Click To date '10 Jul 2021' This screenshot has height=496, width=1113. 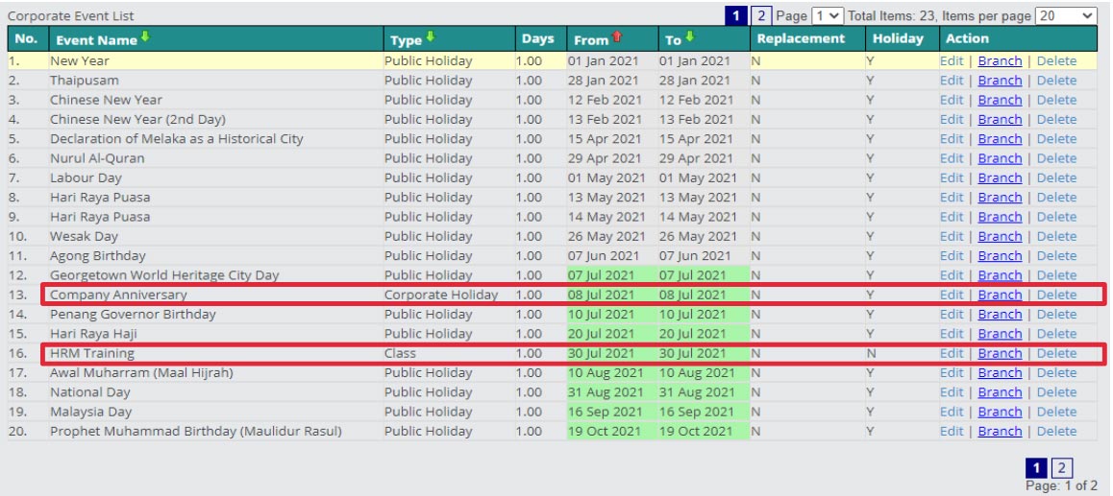click(x=693, y=314)
